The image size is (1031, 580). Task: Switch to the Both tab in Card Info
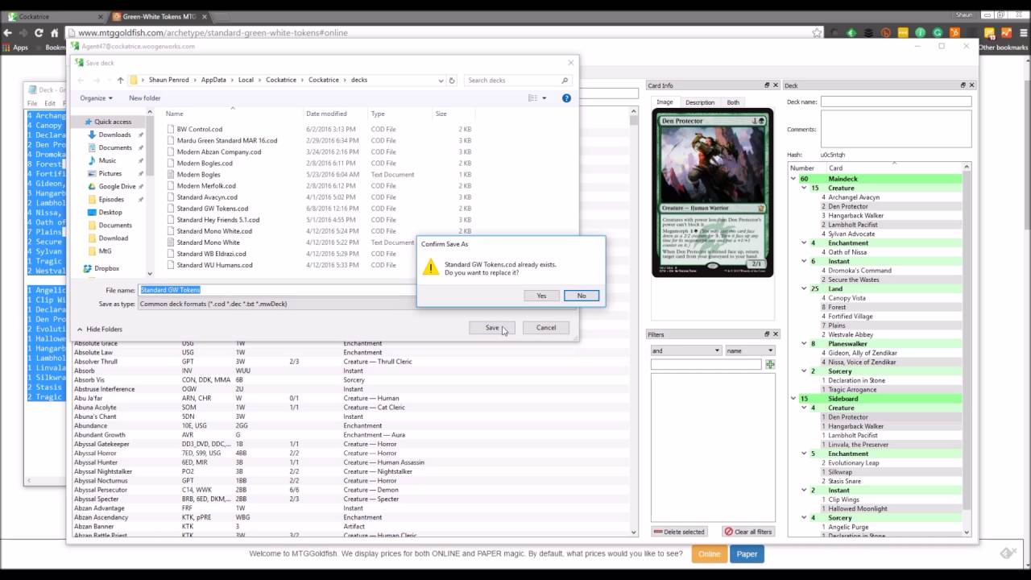[733, 102]
